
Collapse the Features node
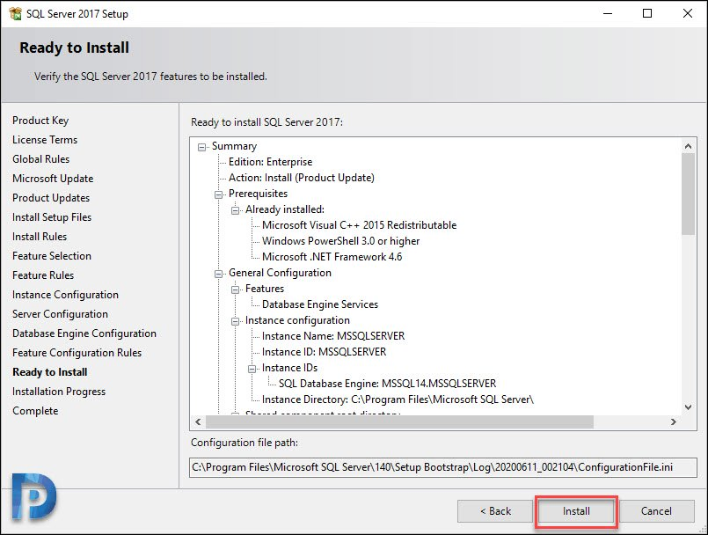click(x=235, y=289)
